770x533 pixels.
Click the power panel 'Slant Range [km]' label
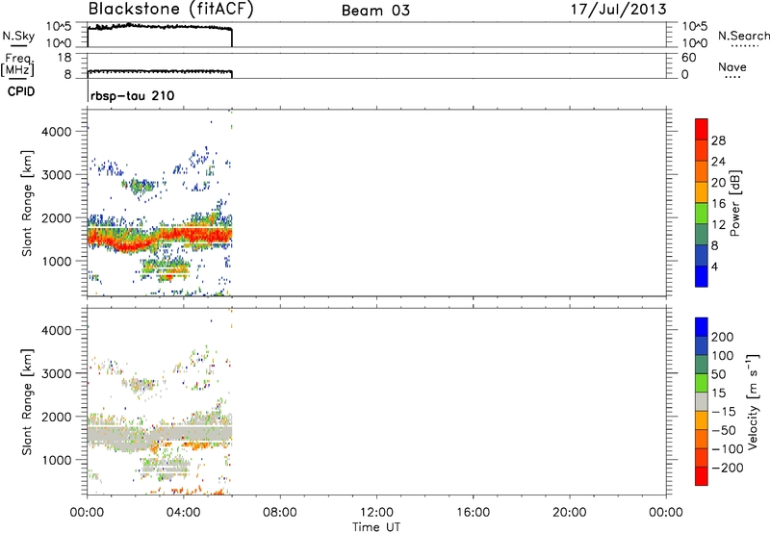click(27, 203)
